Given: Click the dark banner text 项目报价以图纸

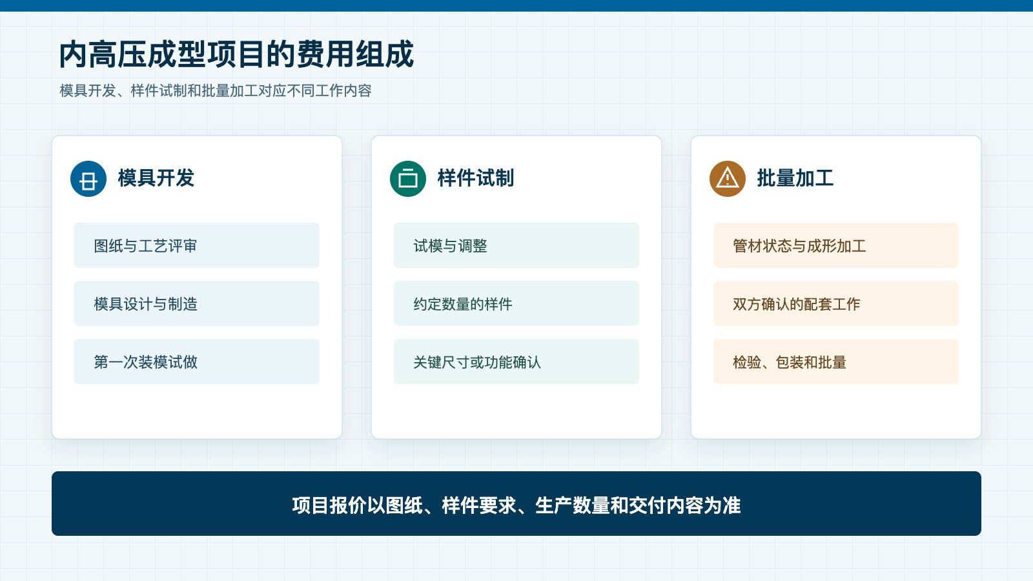Looking at the screenshot, I should (516, 505).
